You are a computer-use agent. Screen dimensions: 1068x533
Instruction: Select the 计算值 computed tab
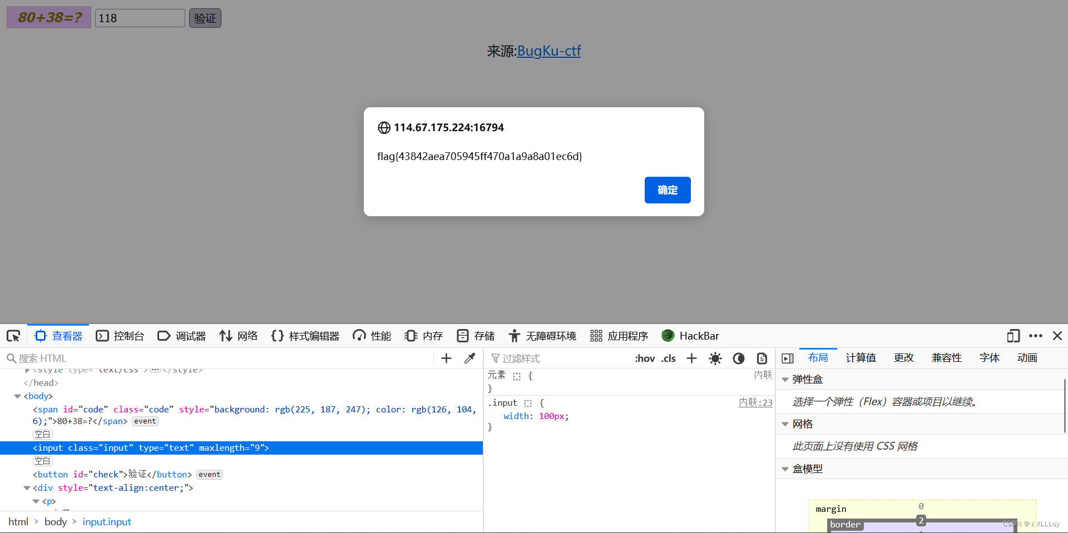coord(861,357)
